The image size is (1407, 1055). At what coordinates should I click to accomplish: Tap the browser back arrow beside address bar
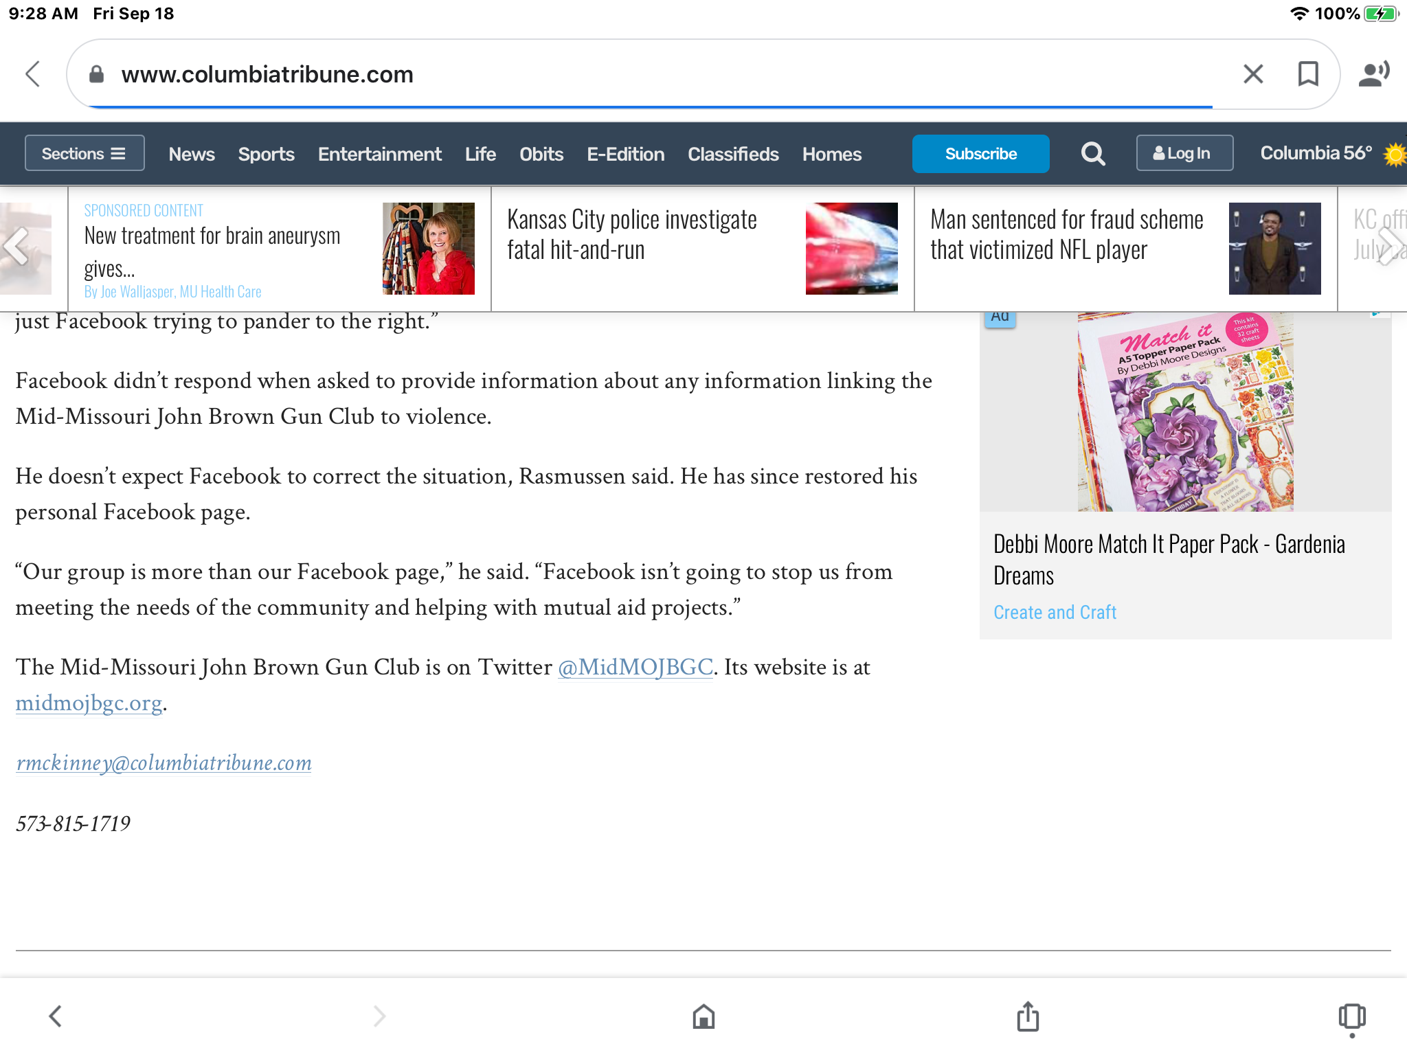(x=33, y=73)
